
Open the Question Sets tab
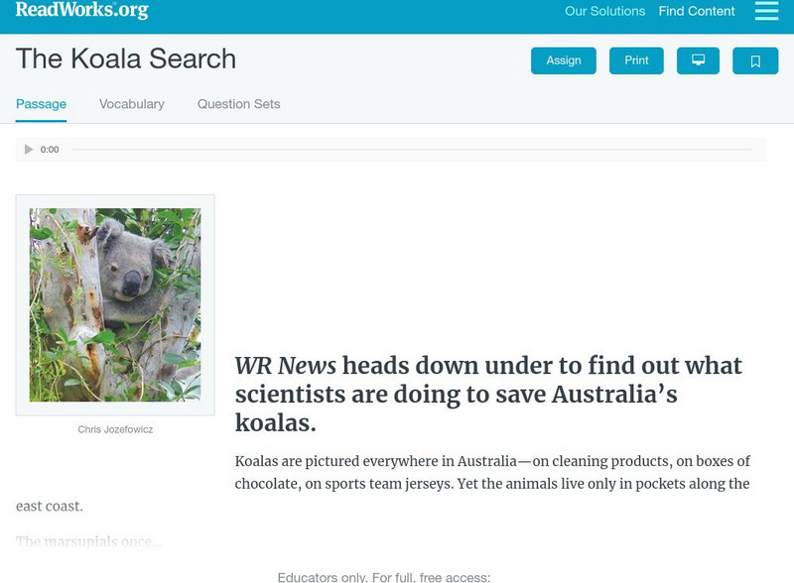point(238,103)
